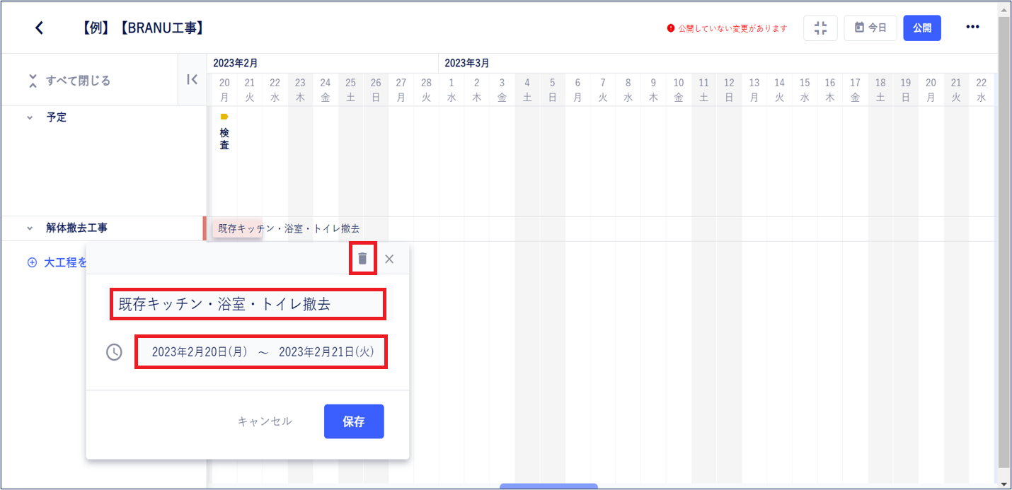Image resolution: width=1012 pixels, height=490 pixels.
Task: Click the horizontal scrollbar thumb
Action: tap(548, 486)
